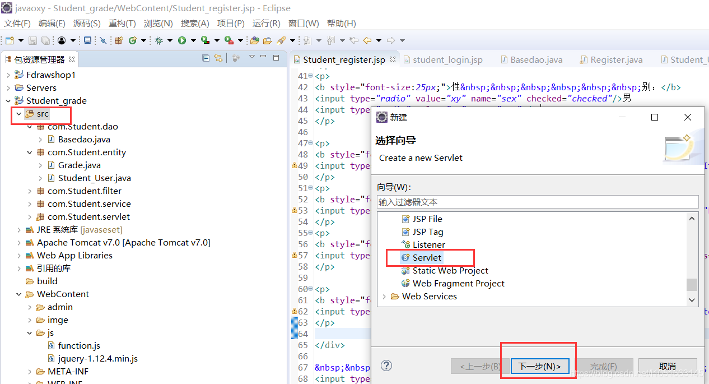Open the 编辑(E) menu
Screen dimensions: 709x384
tap(52, 23)
